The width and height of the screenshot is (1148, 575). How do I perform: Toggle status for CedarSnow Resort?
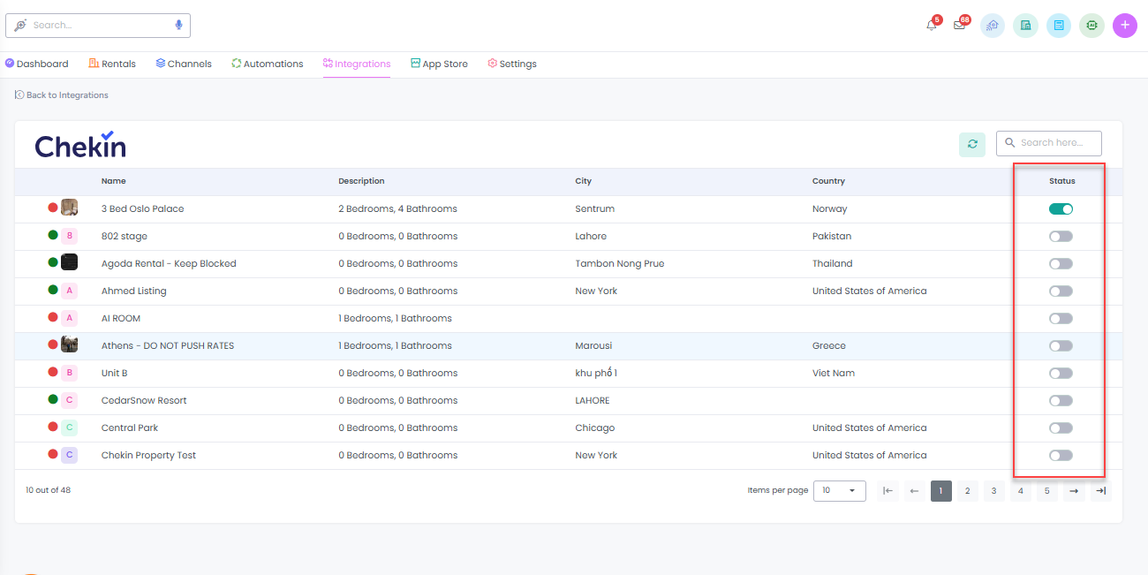click(1061, 401)
